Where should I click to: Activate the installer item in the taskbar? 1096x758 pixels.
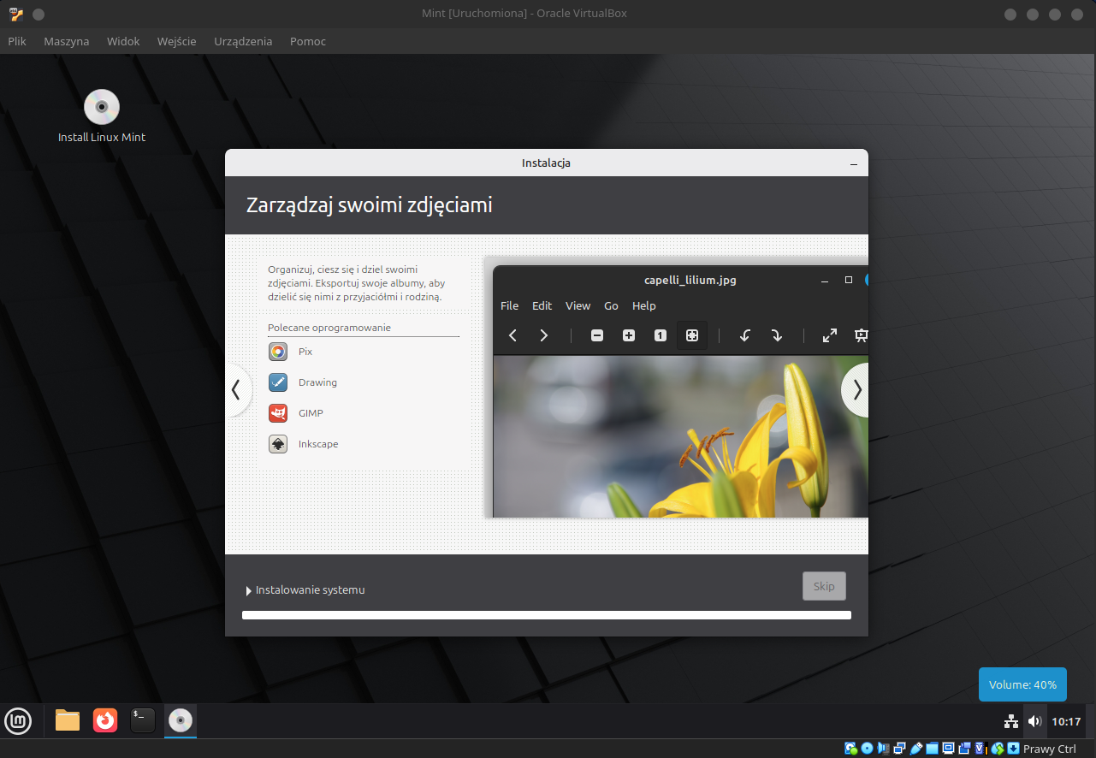click(x=181, y=721)
